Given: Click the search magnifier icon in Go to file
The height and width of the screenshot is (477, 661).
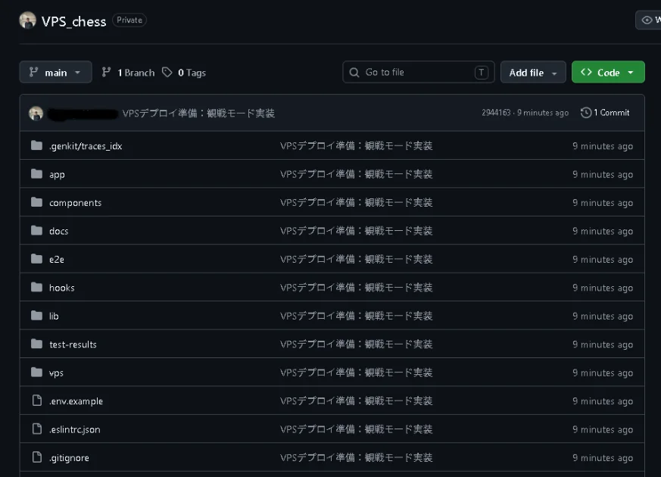Looking at the screenshot, I should pos(354,73).
